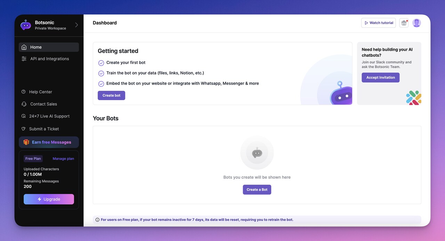
Task: Open the info notice about Free plan inactivity
Action: tap(97, 219)
